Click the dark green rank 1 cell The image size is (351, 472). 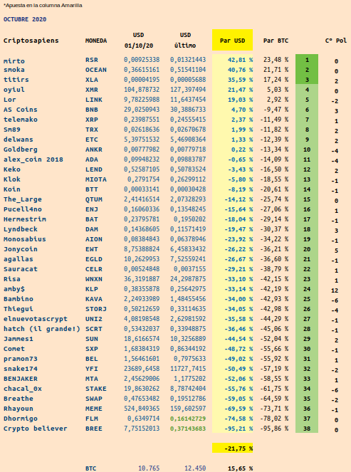[307, 59]
